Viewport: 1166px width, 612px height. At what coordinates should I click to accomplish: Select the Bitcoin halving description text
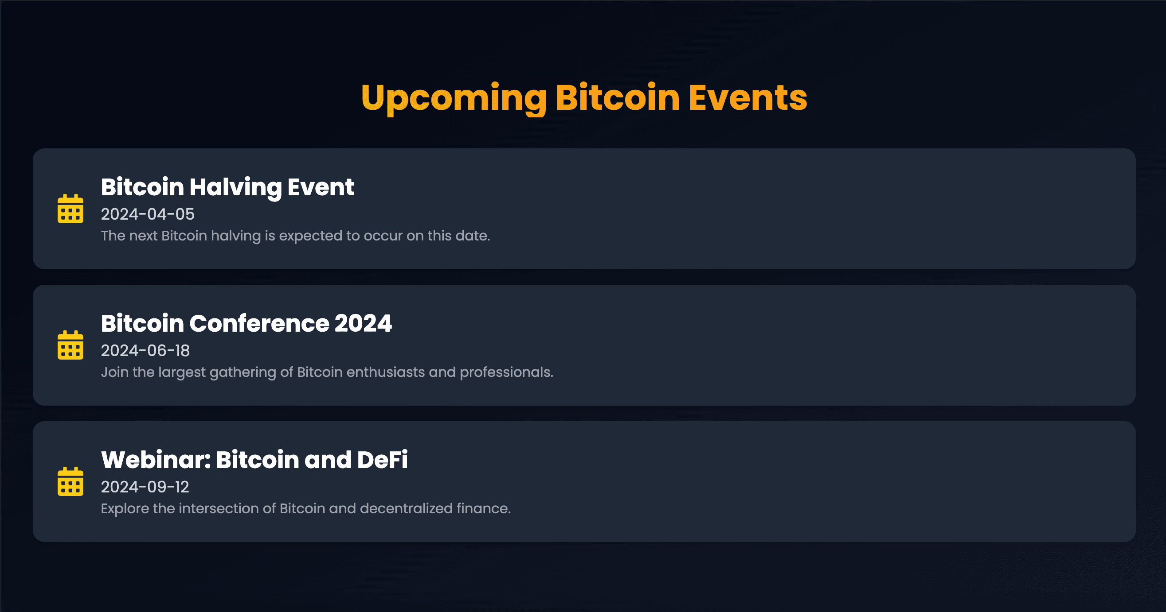[x=296, y=236]
